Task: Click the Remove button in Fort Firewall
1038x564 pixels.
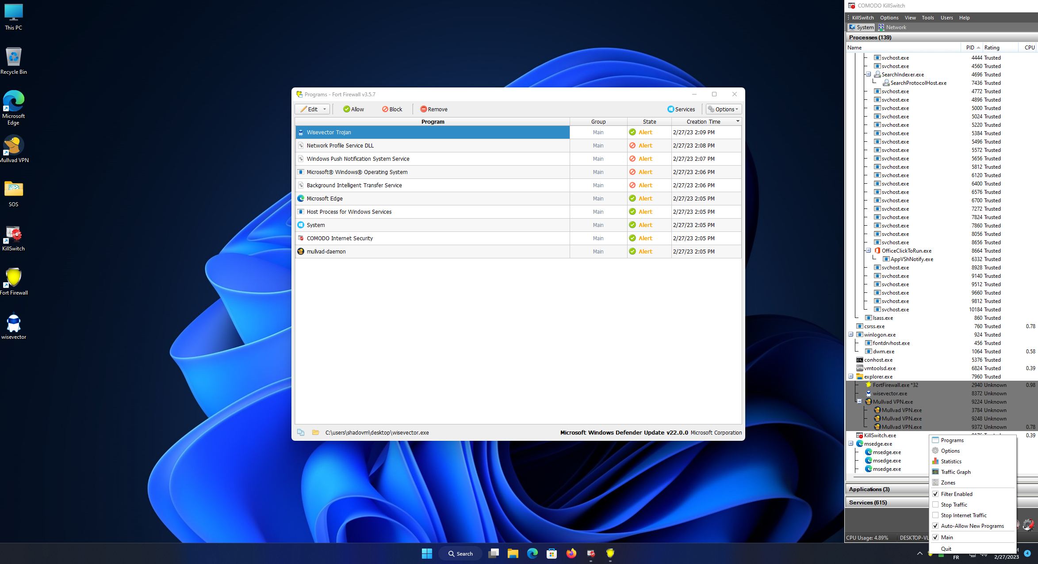Action: pyautogui.click(x=434, y=109)
